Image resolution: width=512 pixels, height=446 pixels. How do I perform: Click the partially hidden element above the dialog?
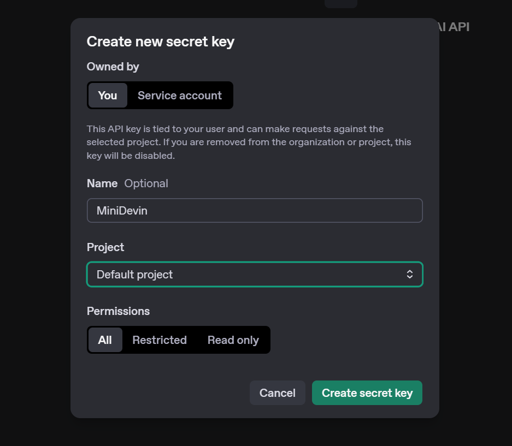coord(340,3)
